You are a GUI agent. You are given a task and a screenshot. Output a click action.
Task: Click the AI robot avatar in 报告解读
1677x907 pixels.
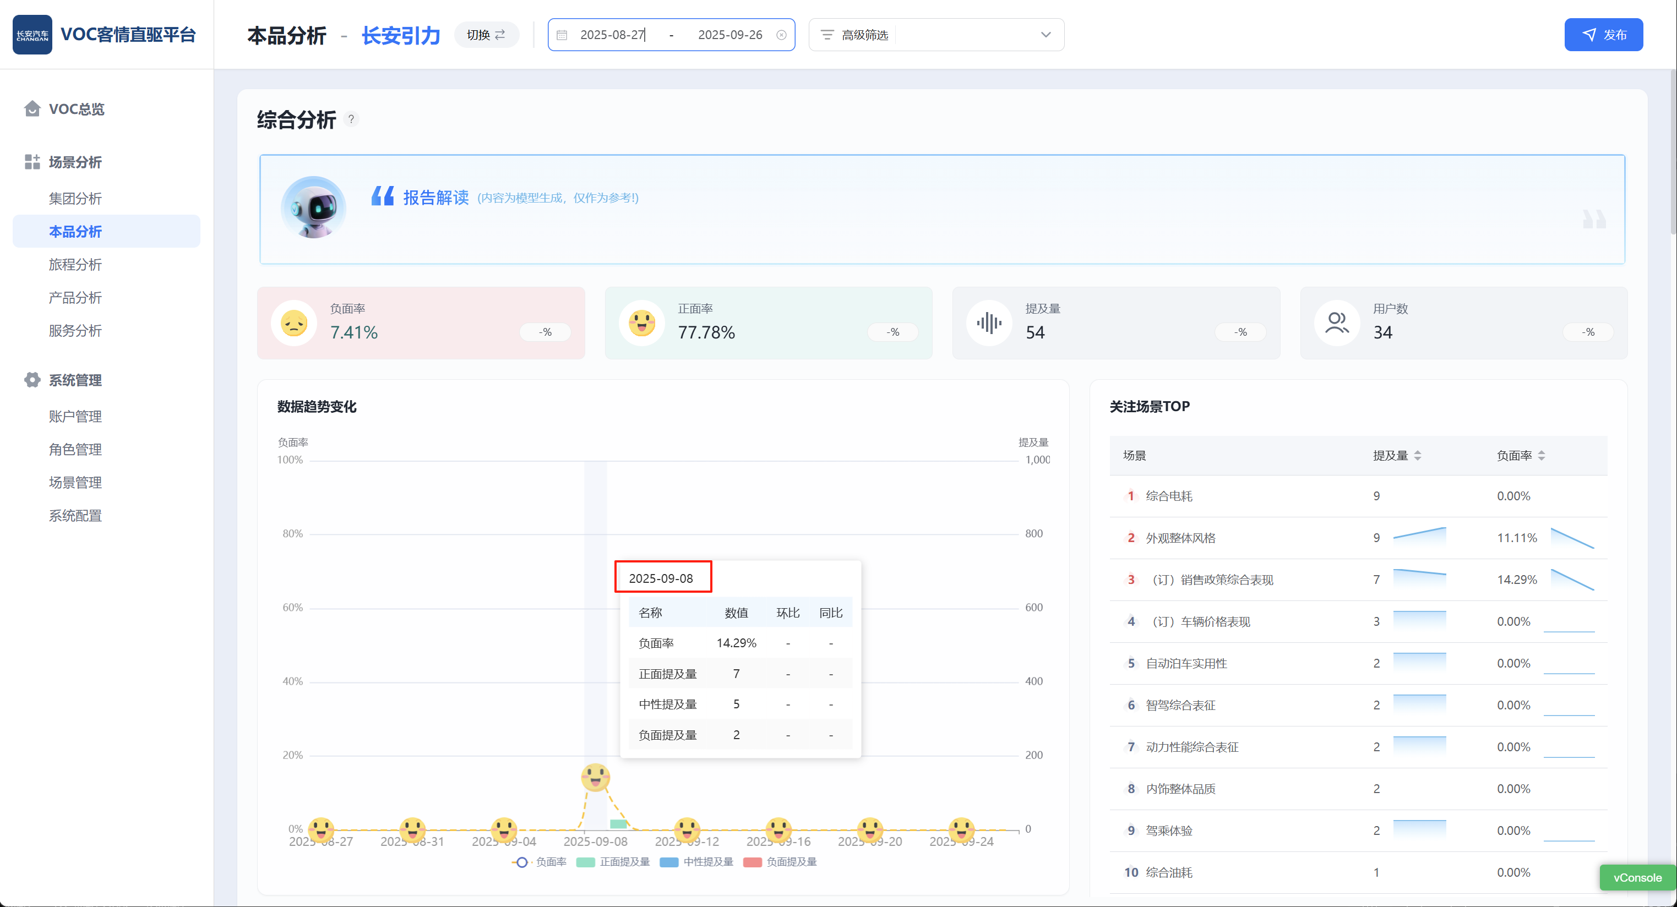pyautogui.click(x=313, y=208)
